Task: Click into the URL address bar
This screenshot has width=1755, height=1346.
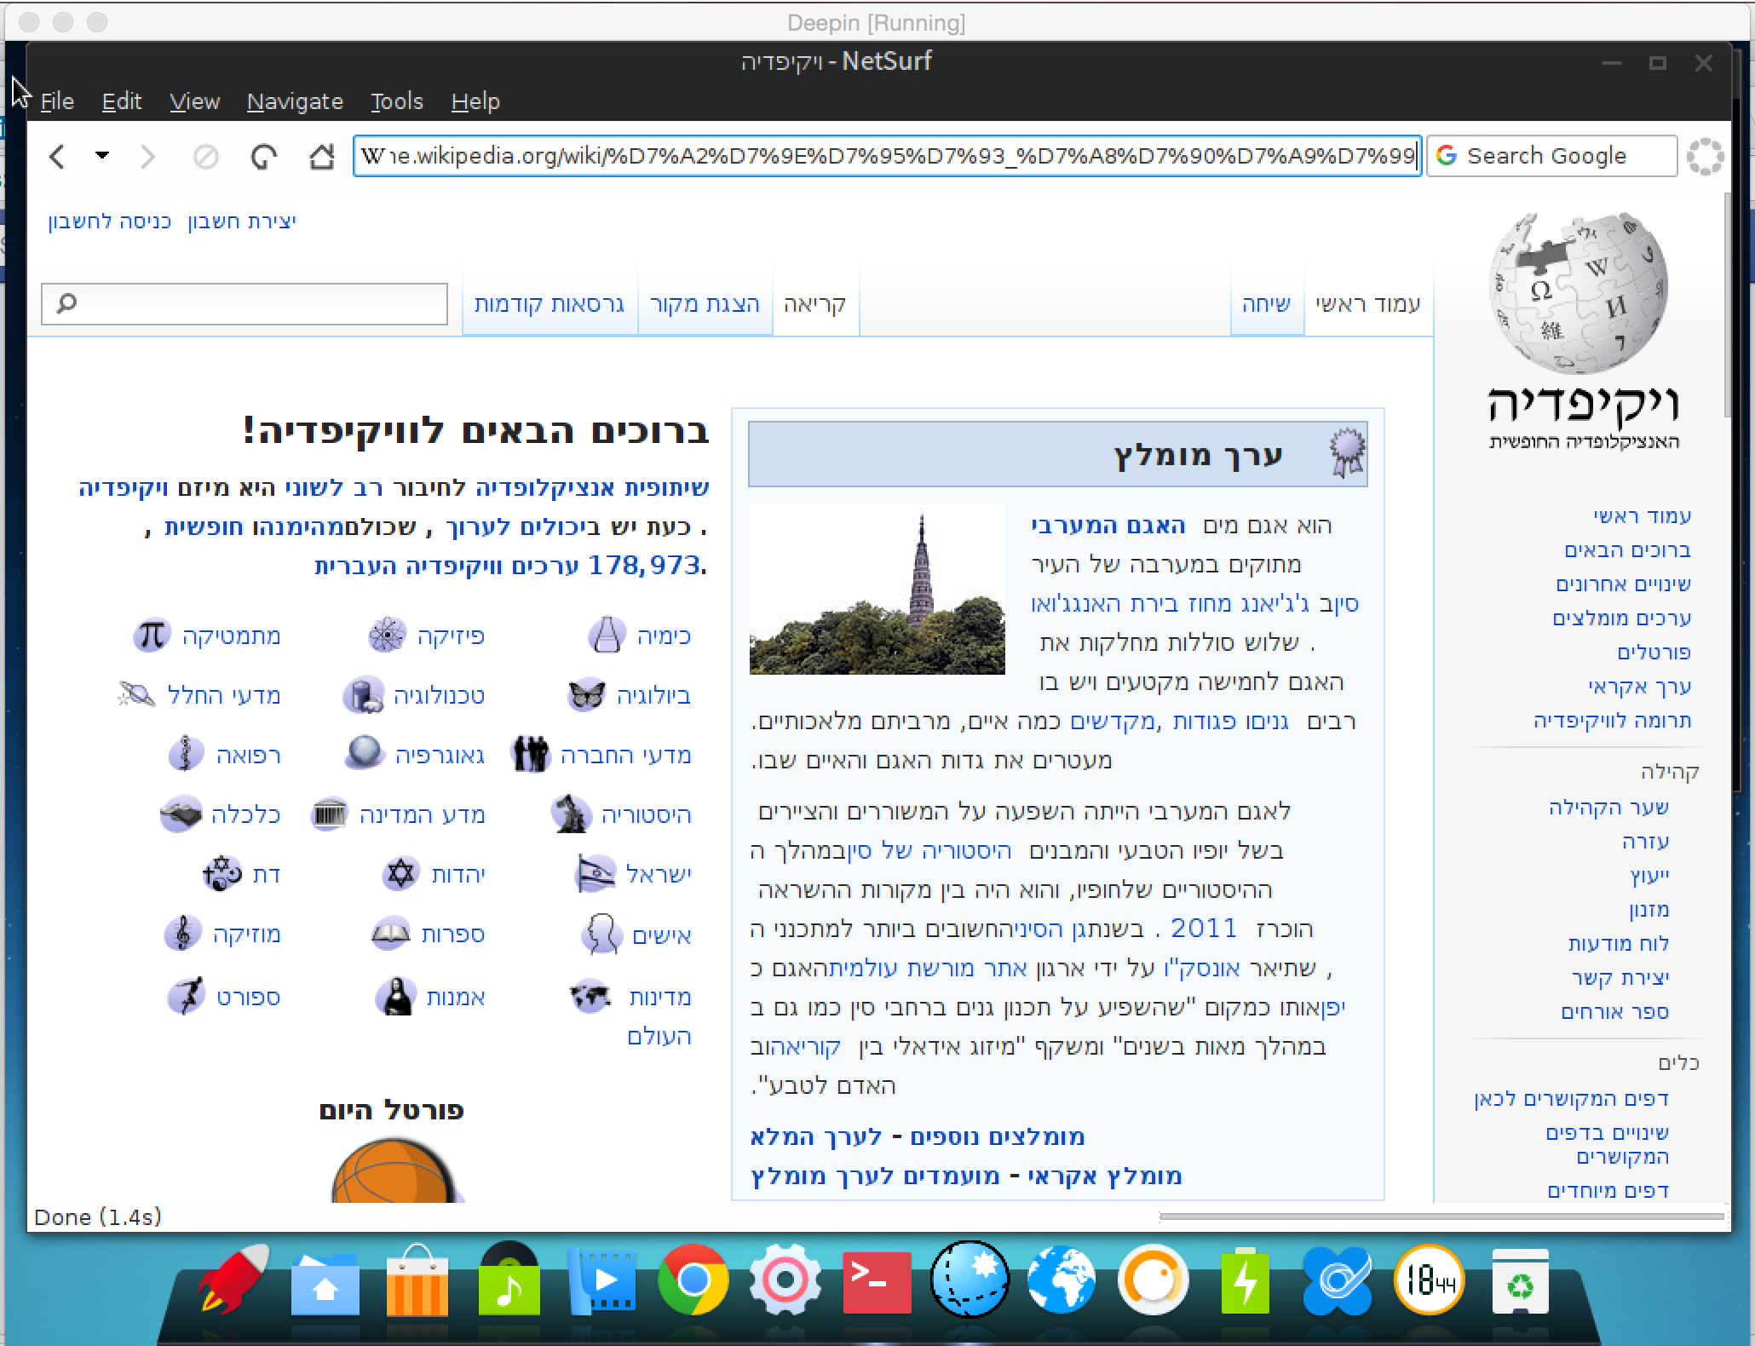Action: (886, 156)
